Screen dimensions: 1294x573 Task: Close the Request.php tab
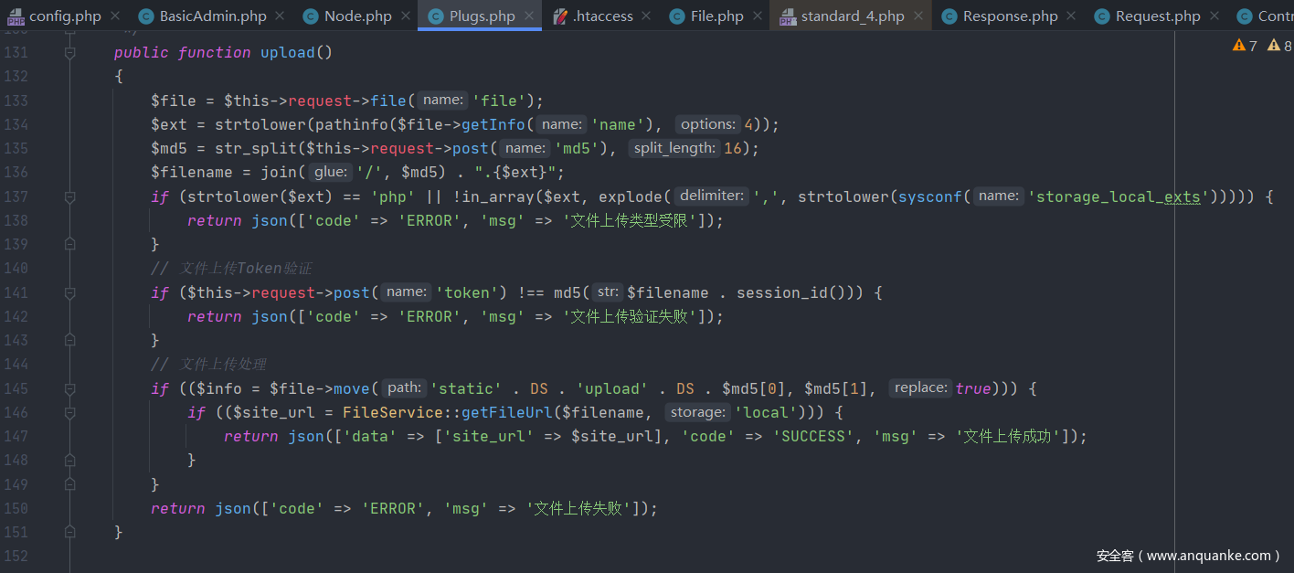point(1214,16)
